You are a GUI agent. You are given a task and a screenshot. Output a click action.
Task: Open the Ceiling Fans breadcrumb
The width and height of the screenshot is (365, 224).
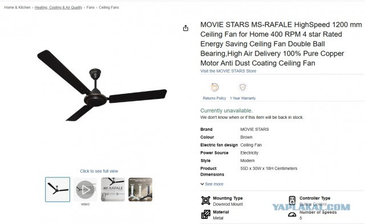(x=109, y=7)
